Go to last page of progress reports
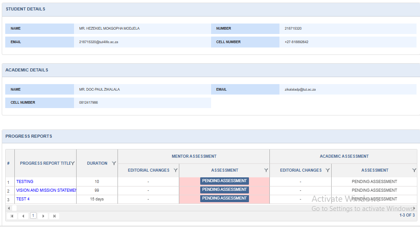Screen dimensions: 420x227 point(54,216)
